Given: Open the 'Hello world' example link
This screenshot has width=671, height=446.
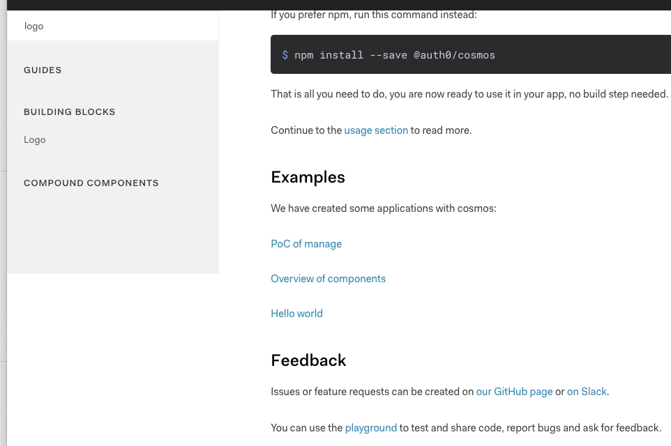Looking at the screenshot, I should (x=296, y=314).
